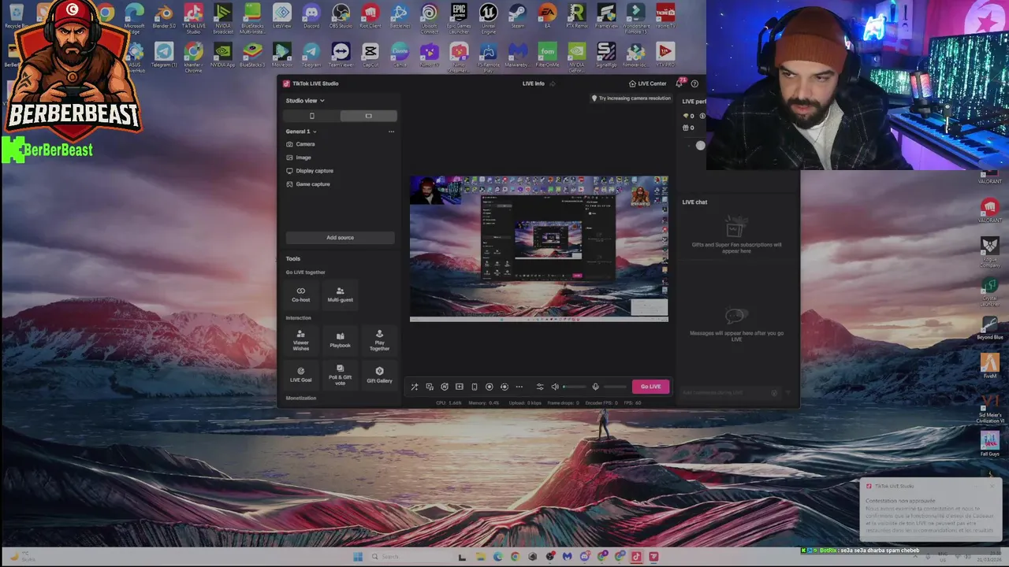Open TeamViewer desktop shortcut
The image size is (1009, 567).
(341, 55)
